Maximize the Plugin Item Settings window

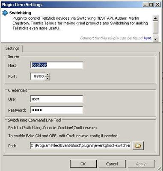coord(151,5)
